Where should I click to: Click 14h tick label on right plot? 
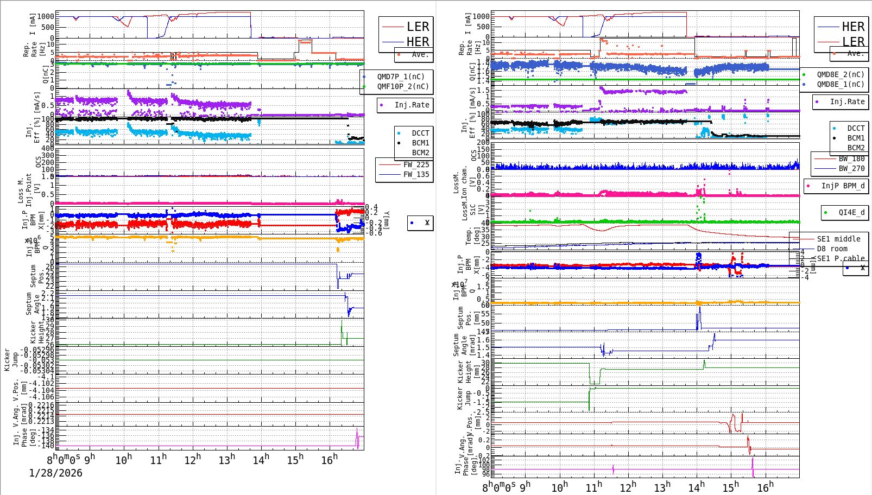tap(697, 487)
